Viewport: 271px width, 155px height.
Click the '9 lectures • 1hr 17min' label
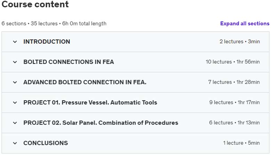coord(235,103)
